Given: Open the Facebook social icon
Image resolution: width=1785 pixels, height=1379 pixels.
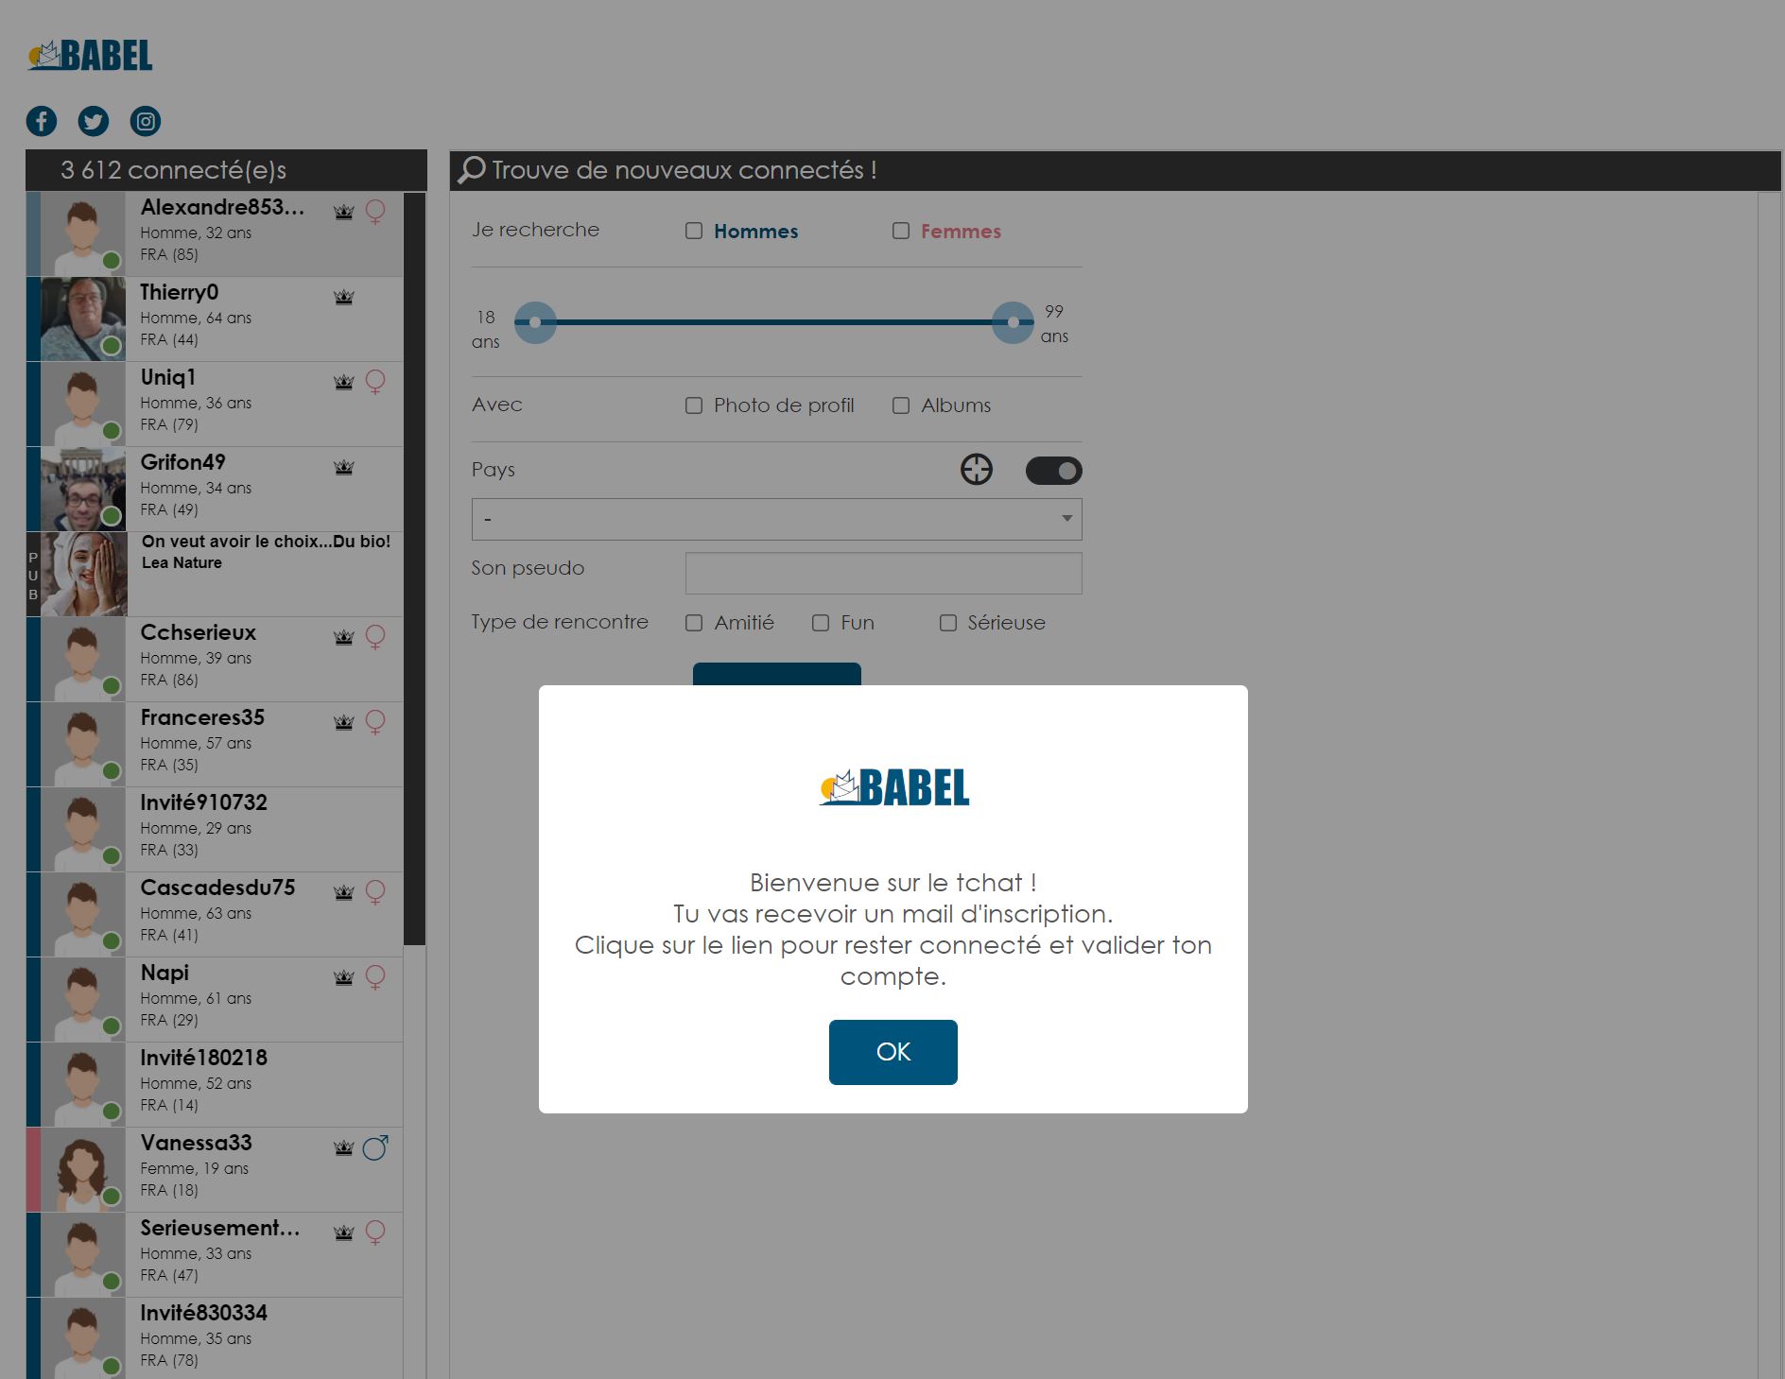Looking at the screenshot, I should (42, 121).
